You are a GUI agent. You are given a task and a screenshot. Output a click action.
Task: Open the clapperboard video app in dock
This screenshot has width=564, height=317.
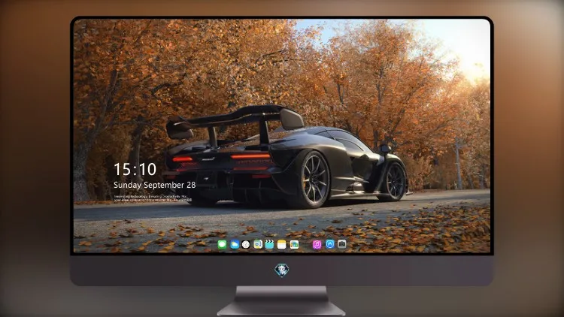tap(269, 245)
